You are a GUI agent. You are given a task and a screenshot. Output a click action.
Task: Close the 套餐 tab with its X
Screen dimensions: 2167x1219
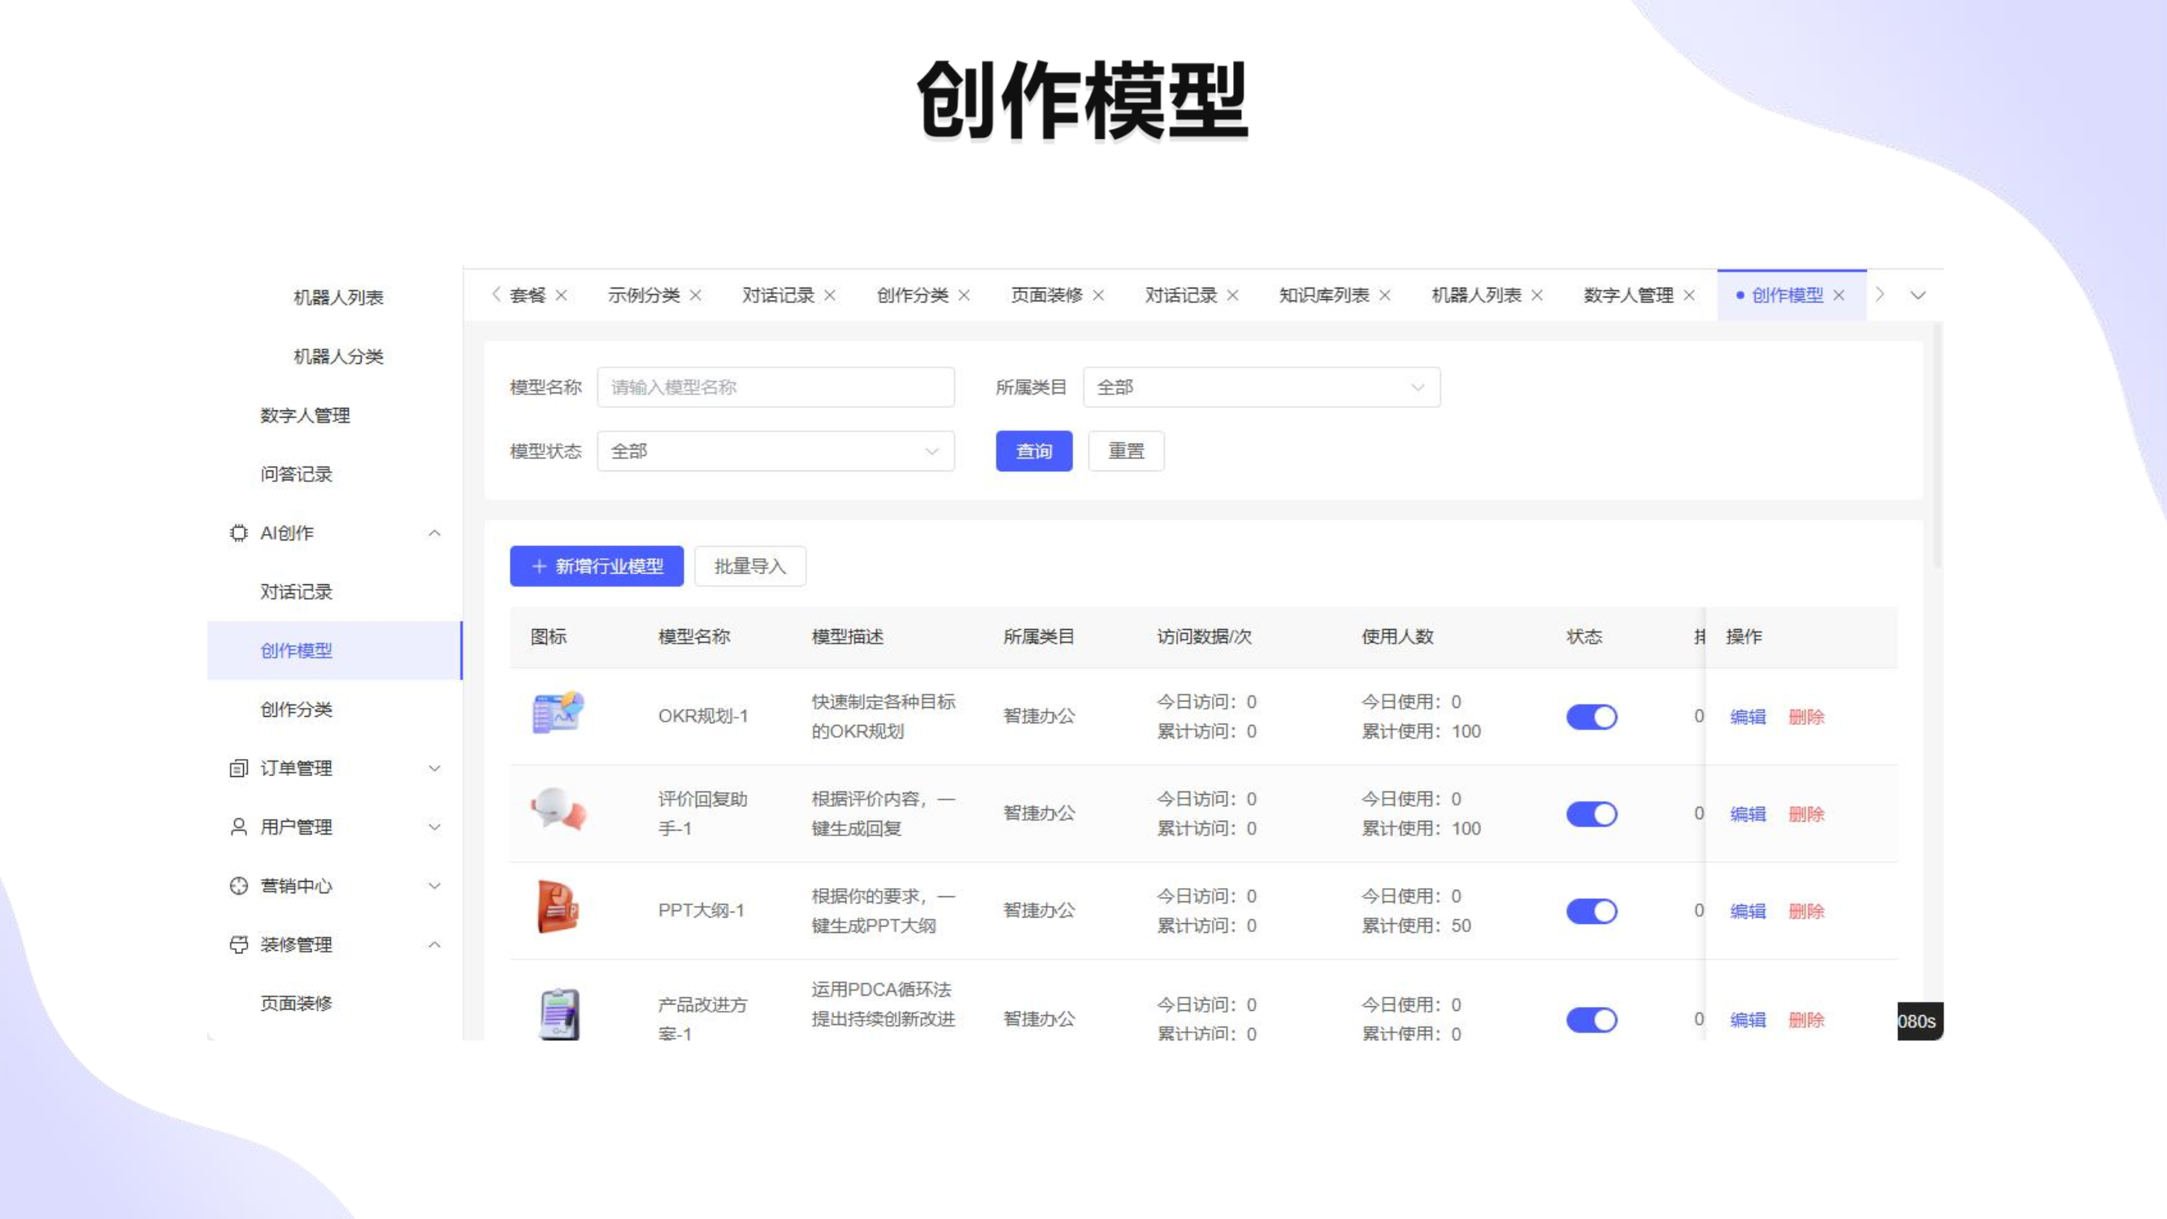[562, 295]
